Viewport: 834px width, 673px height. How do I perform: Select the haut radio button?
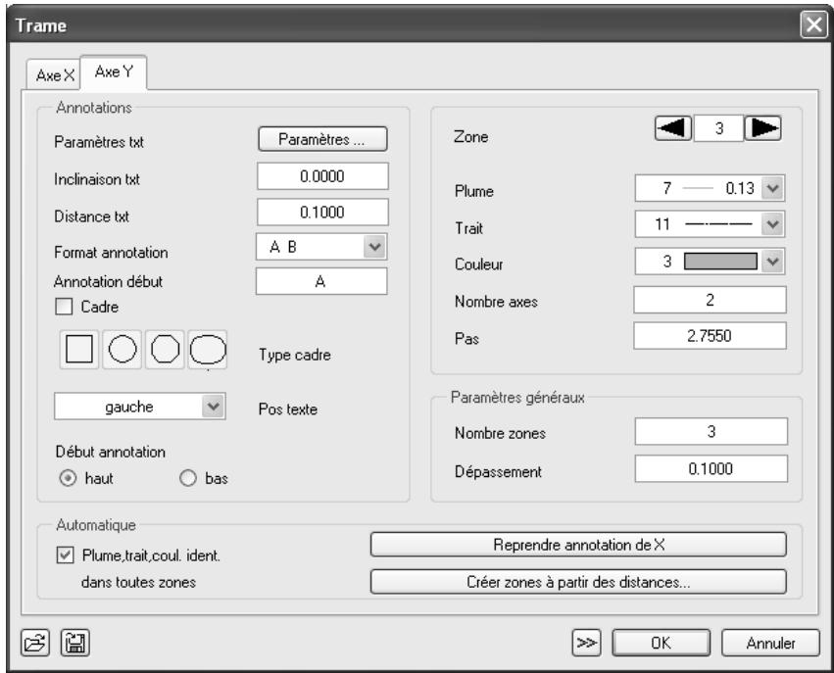(68, 478)
